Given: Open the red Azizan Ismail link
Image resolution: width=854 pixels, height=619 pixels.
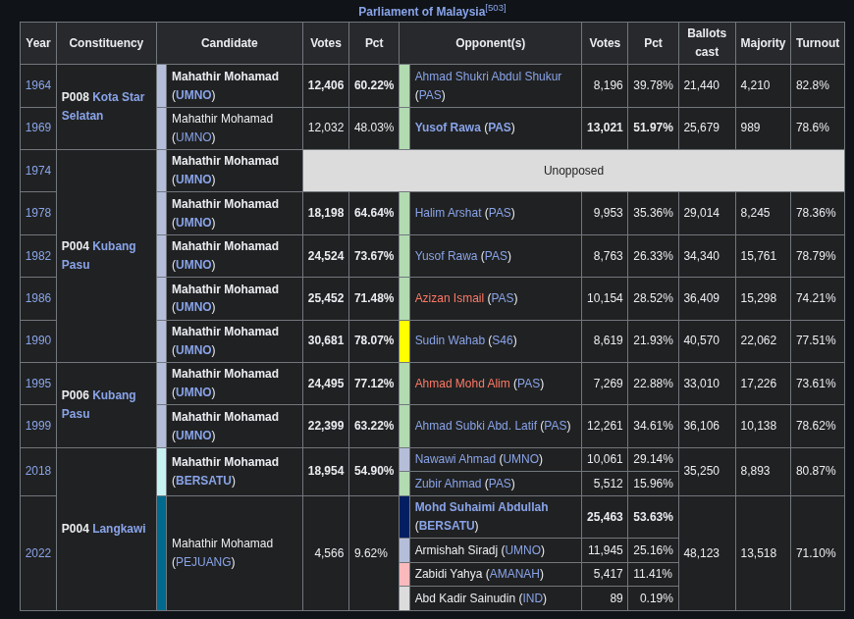Looking at the screenshot, I should (x=450, y=298).
